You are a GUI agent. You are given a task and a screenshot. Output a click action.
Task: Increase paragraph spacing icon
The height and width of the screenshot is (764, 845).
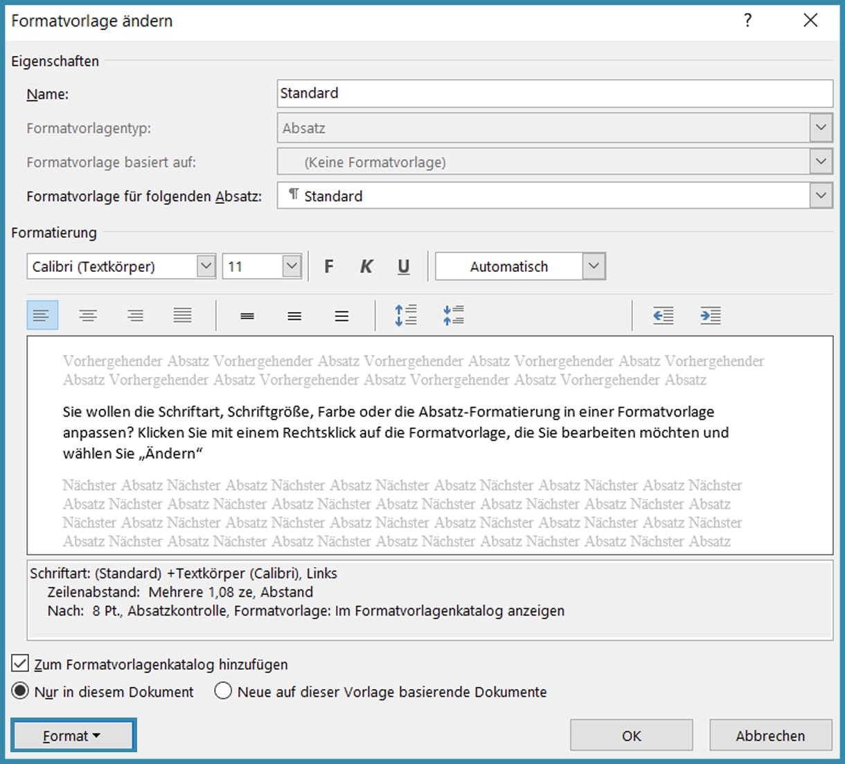tap(405, 315)
